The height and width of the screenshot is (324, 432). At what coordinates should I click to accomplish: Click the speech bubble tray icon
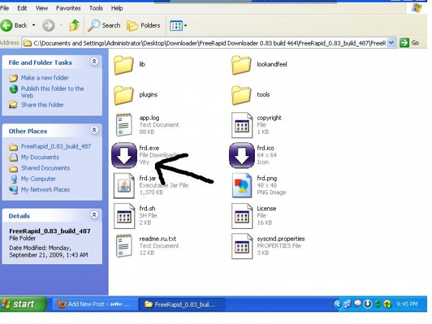pos(357,304)
